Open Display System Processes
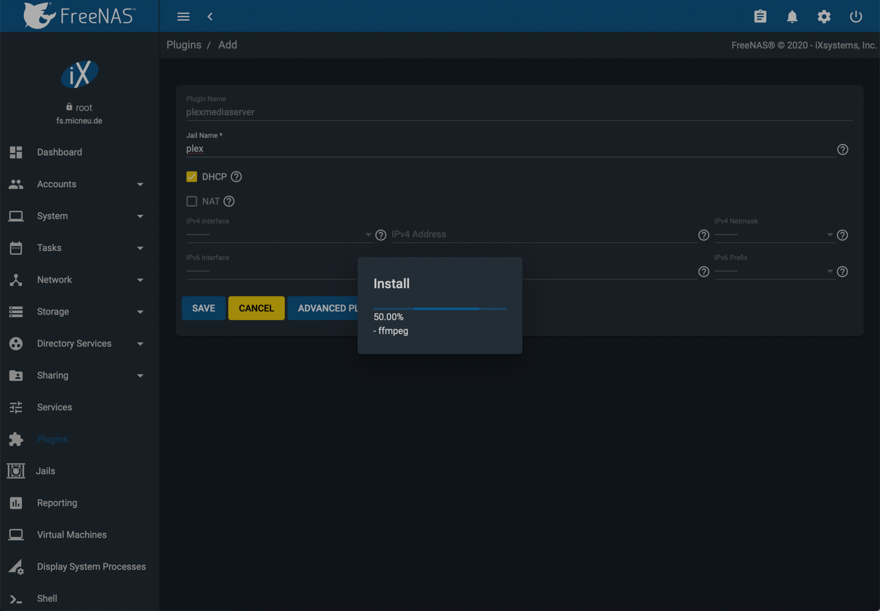The height and width of the screenshot is (611, 880). click(91, 567)
